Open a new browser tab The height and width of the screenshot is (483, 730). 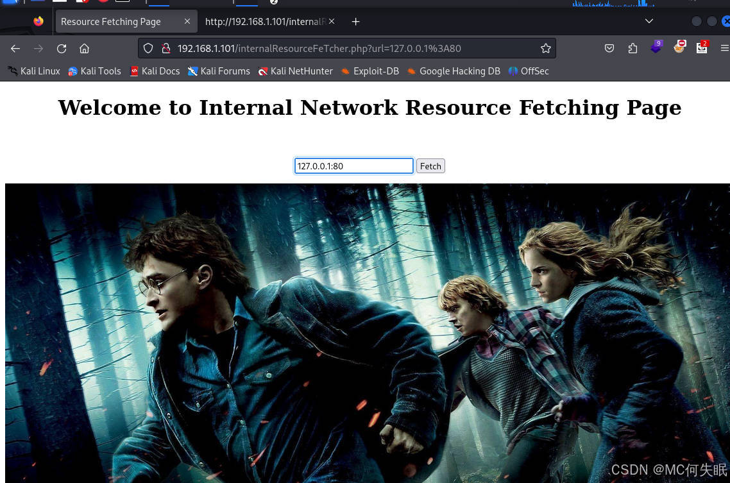point(355,22)
